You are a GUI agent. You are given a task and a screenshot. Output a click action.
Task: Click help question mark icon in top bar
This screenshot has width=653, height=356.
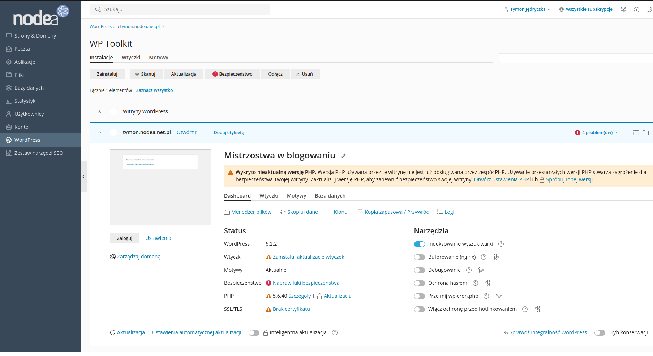[x=636, y=9]
